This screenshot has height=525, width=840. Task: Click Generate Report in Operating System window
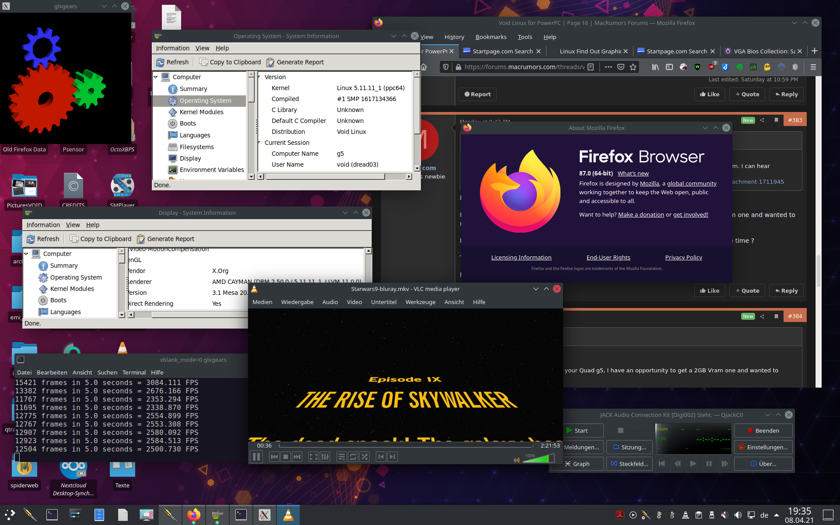coord(295,62)
